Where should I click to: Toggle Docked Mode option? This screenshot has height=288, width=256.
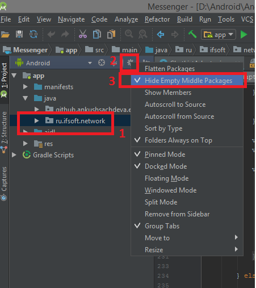(187, 166)
